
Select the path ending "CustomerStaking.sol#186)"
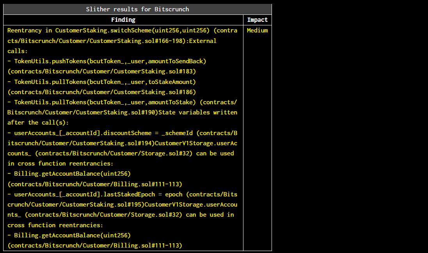[x=101, y=92]
